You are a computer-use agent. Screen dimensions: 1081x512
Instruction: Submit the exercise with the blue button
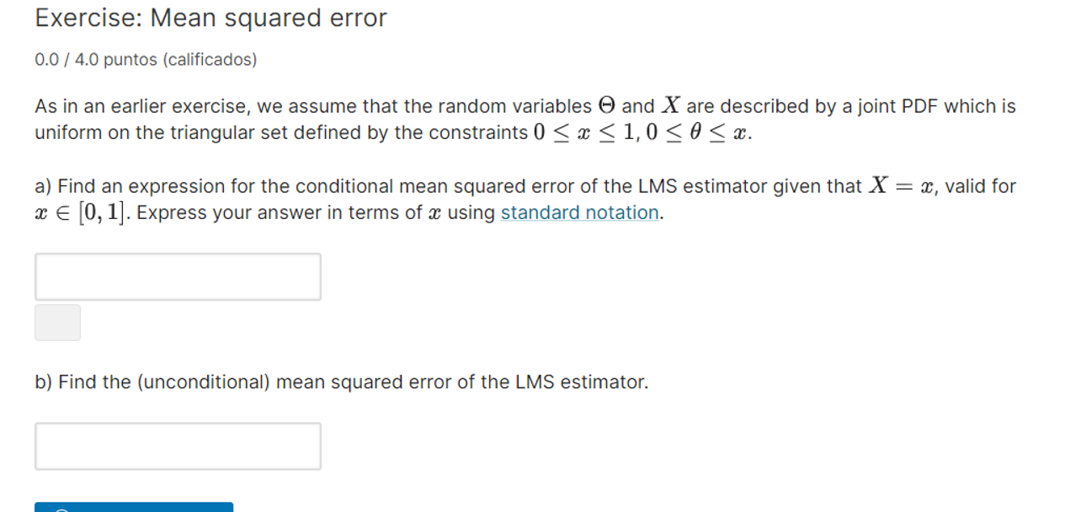coord(134,508)
